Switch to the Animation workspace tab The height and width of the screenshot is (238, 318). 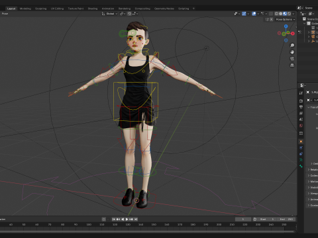pos(108,9)
